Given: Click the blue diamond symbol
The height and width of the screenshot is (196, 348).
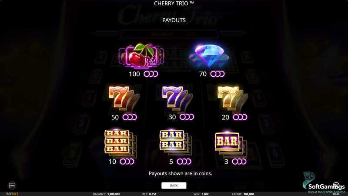Looking at the screenshot, I should (209, 56).
